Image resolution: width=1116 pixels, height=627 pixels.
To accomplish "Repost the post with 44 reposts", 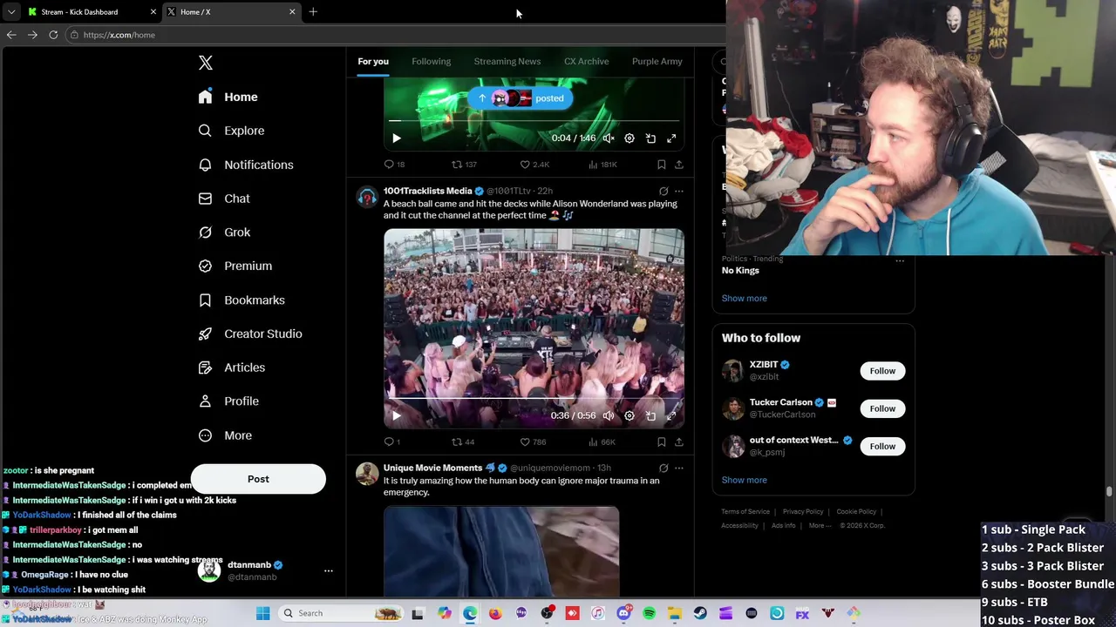I will [x=463, y=442].
